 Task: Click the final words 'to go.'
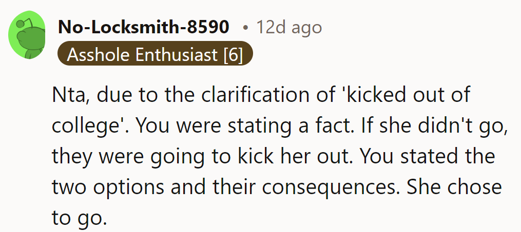tap(79, 217)
